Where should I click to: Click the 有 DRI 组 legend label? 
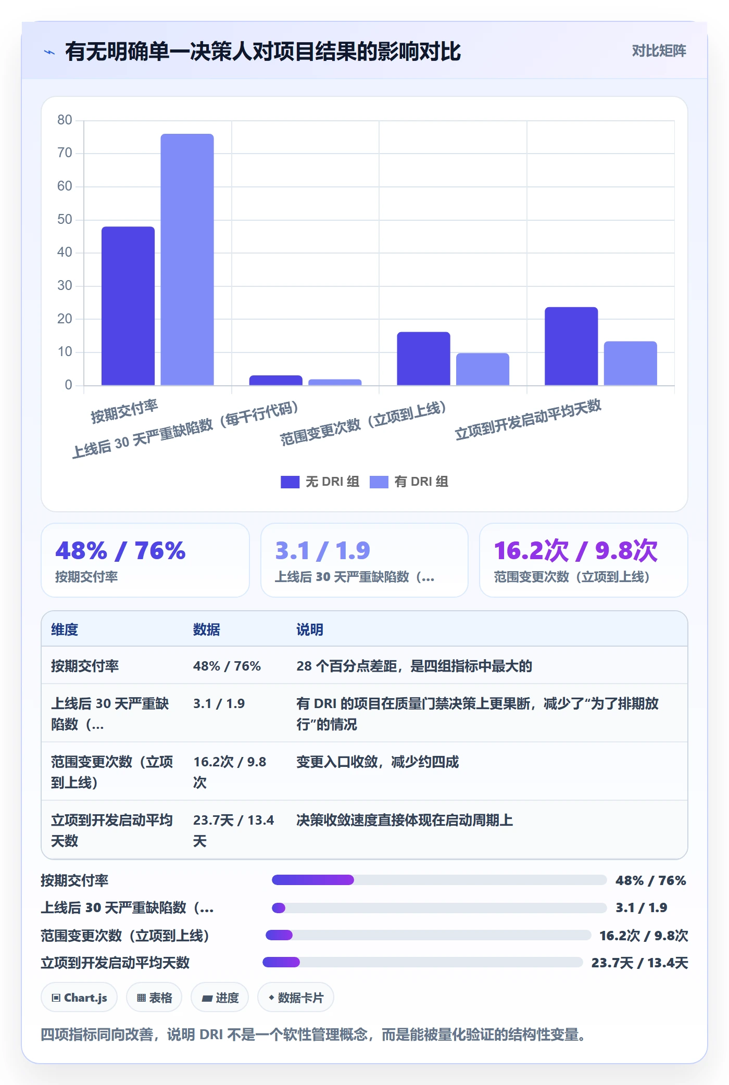421,482
